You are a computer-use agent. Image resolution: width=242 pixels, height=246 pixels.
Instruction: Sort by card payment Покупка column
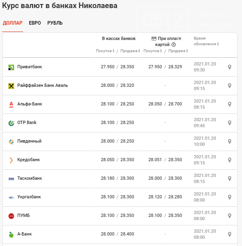[153, 51]
